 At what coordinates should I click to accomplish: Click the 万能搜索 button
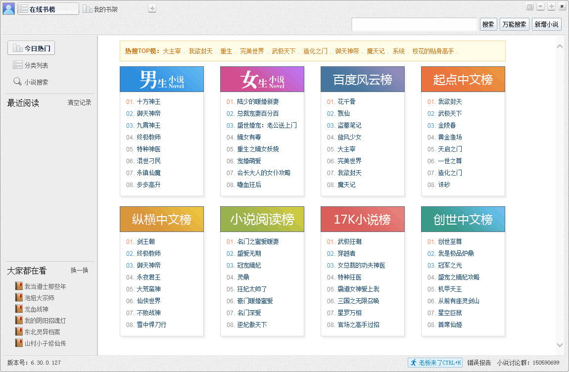pyautogui.click(x=514, y=24)
